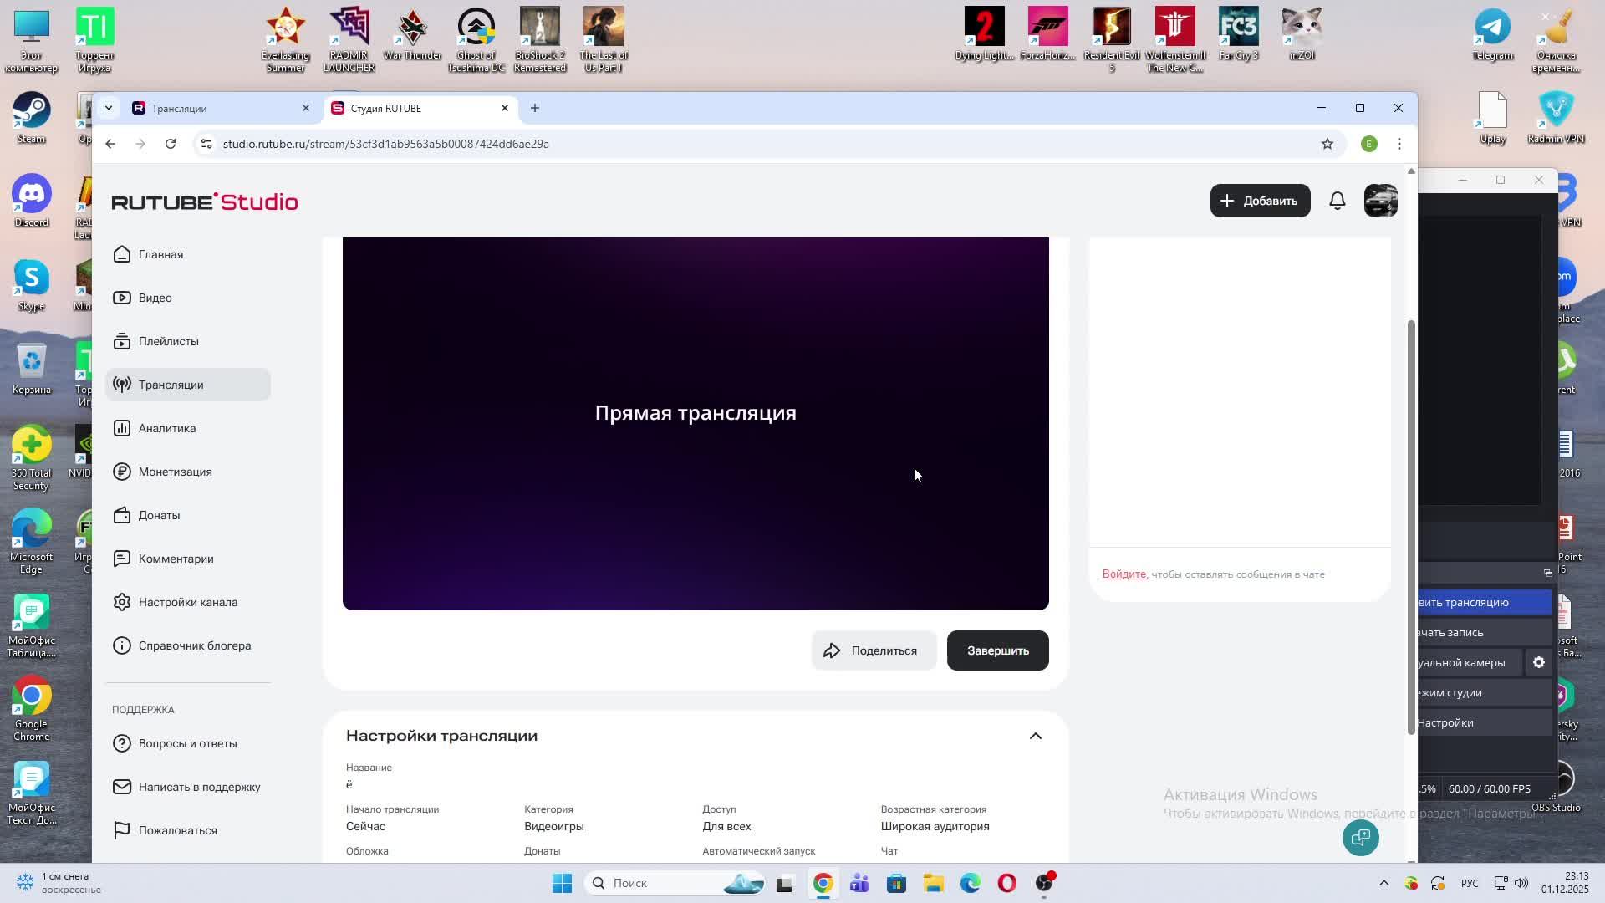This screenshot has height=903, width=1605.
Task: Open the Chrome three-dot menu
Action: (x=1399, y=144)
